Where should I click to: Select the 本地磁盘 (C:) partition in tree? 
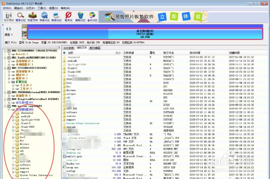pyautogui.click(x=24, y=64)
